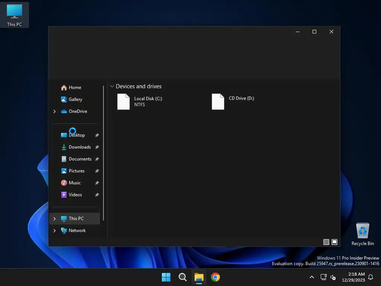Select the Local Disk (C:) drive icon

pos(124,102)
